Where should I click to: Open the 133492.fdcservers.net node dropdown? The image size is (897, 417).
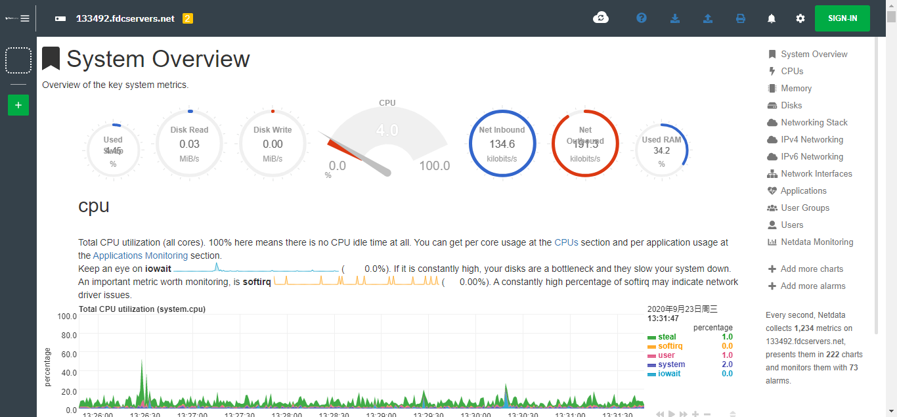(125, 18)
